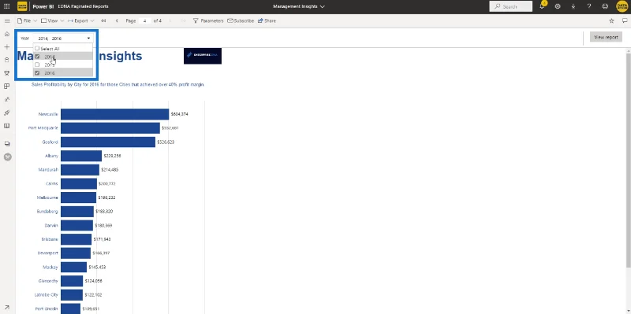Click the yellow Data logo beside Power BI
This screenshot has width=631, height=314.
pos(22,6)
